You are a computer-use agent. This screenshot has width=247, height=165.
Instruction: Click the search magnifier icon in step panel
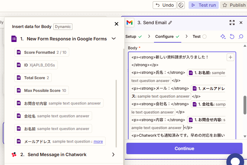(x=241, y=37)
